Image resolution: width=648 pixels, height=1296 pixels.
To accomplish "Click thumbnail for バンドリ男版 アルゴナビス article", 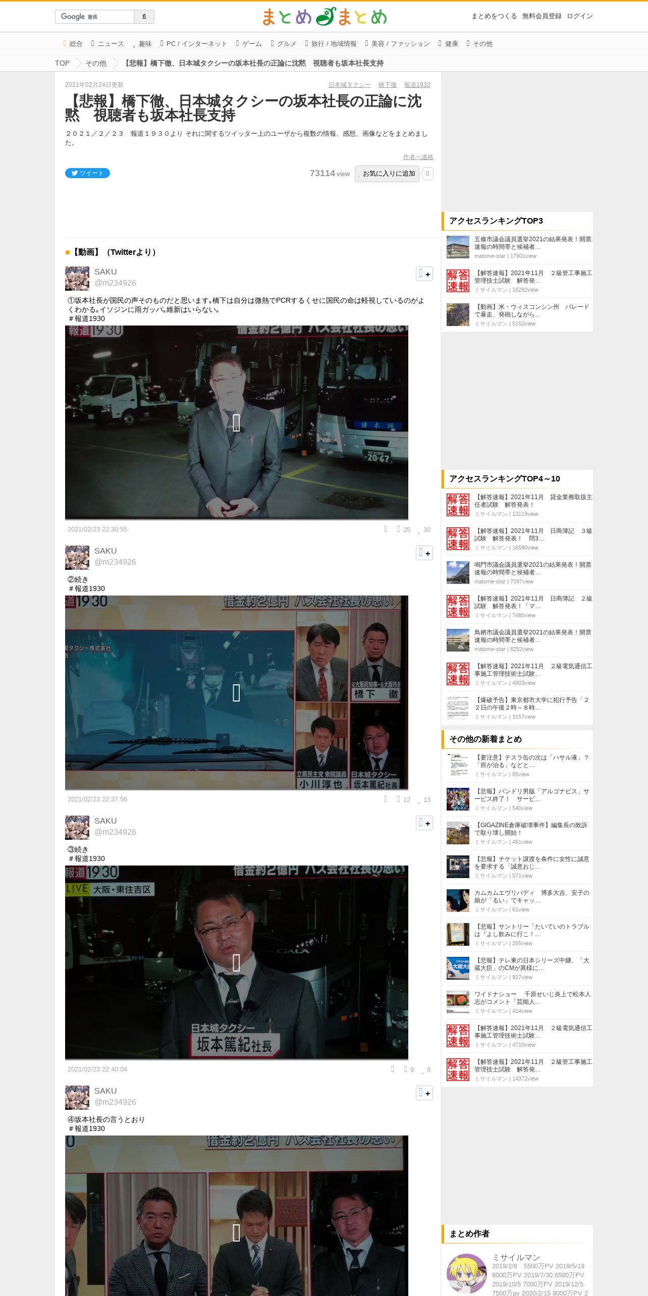I will coord(458,799).
